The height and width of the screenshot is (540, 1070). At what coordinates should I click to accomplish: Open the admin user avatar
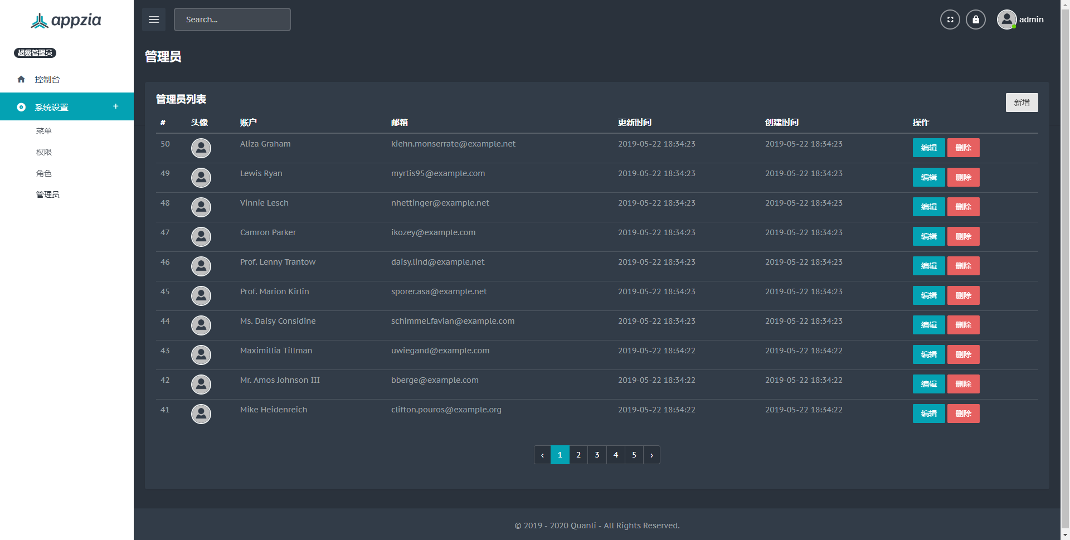(1006, 20)
